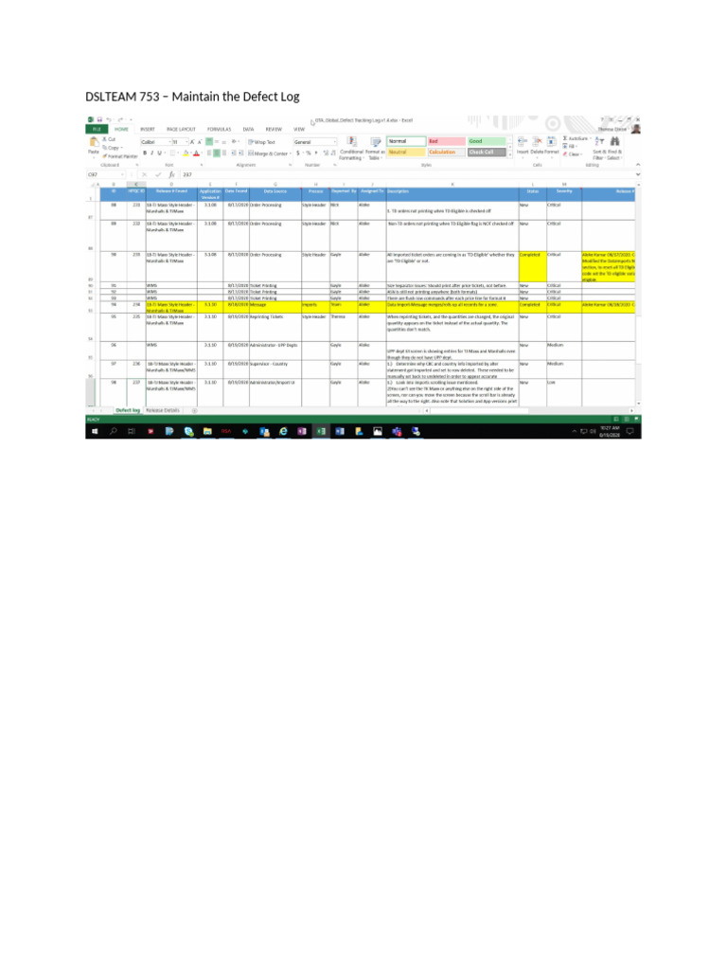Click the red Font Color A icon
Screen dimensions: 727x970
(196, 153)
